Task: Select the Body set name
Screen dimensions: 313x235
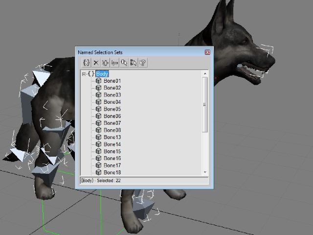Action: [102, 74]
